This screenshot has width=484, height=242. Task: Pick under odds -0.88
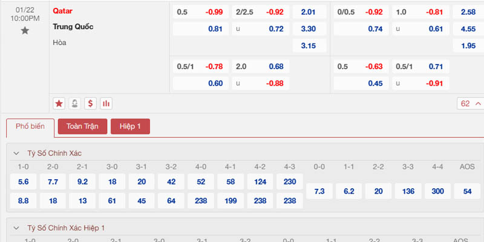click(x=261, y=83)
